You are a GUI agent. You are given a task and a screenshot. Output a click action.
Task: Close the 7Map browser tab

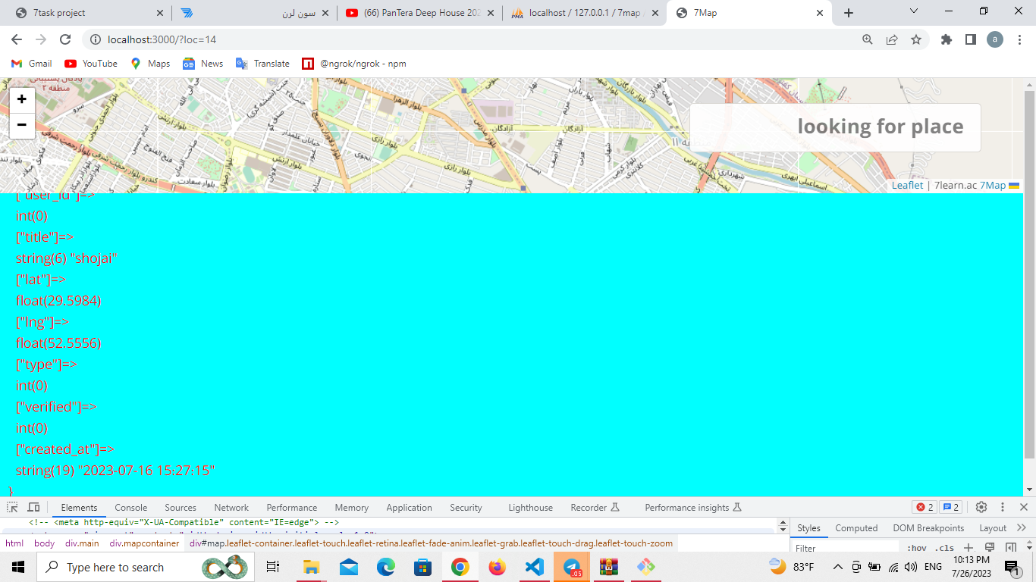(x=819, y=13)
